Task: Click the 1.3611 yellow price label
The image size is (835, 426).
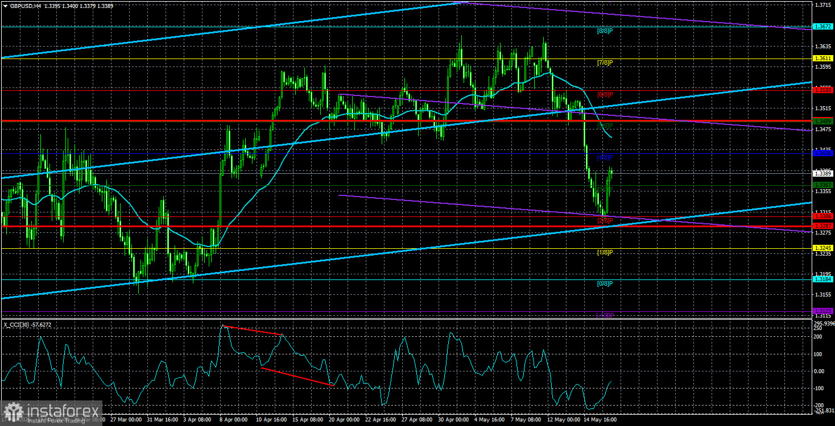Action: 822,59
